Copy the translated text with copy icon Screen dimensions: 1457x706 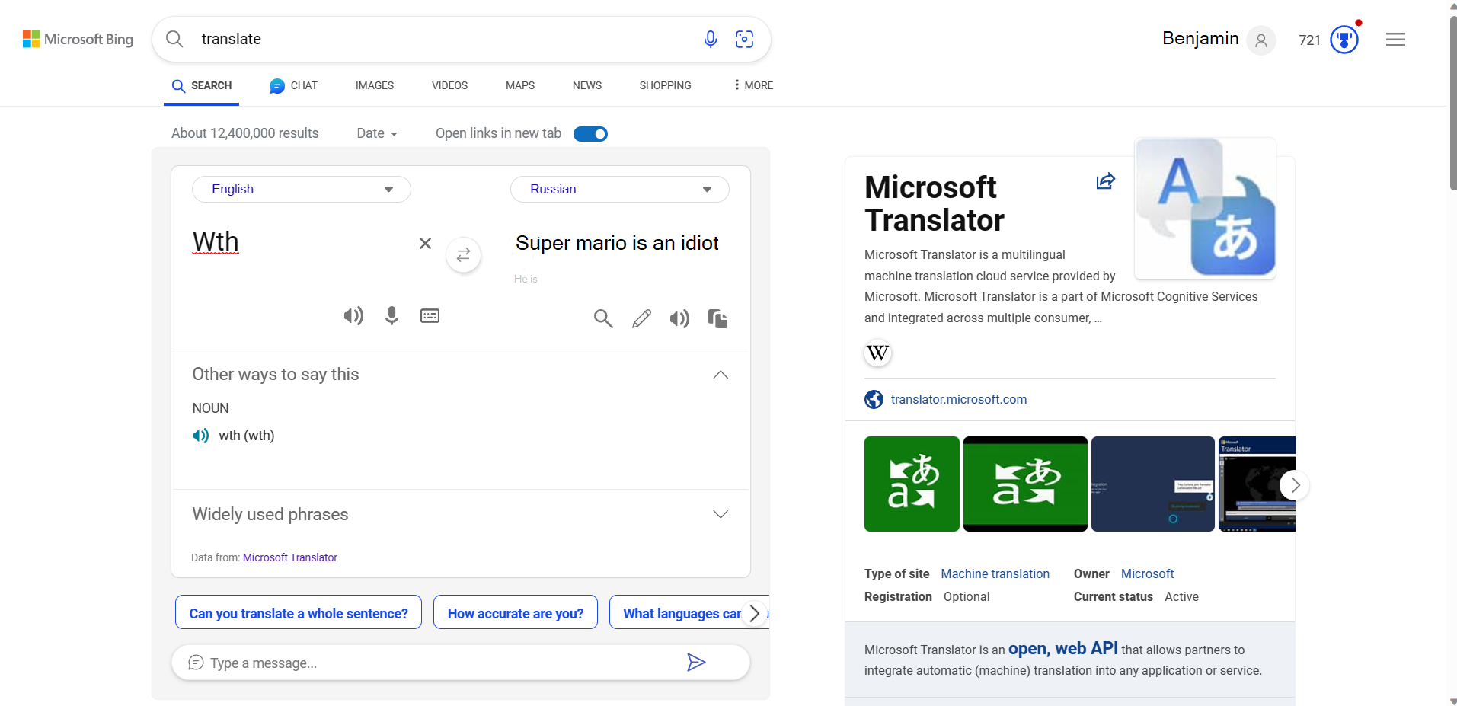pyautogui.click(x=717, y=318)
